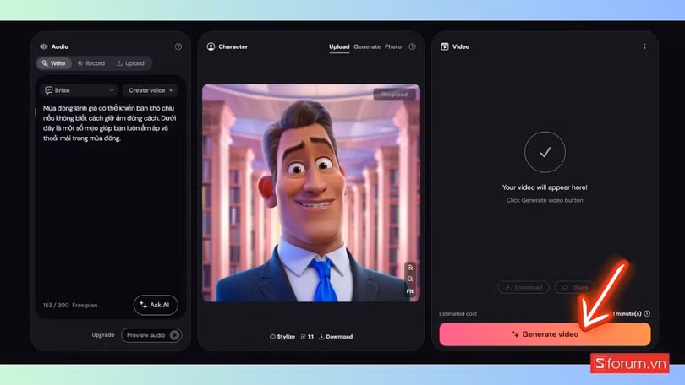Click the Character panel help icon

point(412,46)
